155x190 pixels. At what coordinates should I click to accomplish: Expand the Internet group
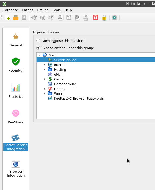45,65
